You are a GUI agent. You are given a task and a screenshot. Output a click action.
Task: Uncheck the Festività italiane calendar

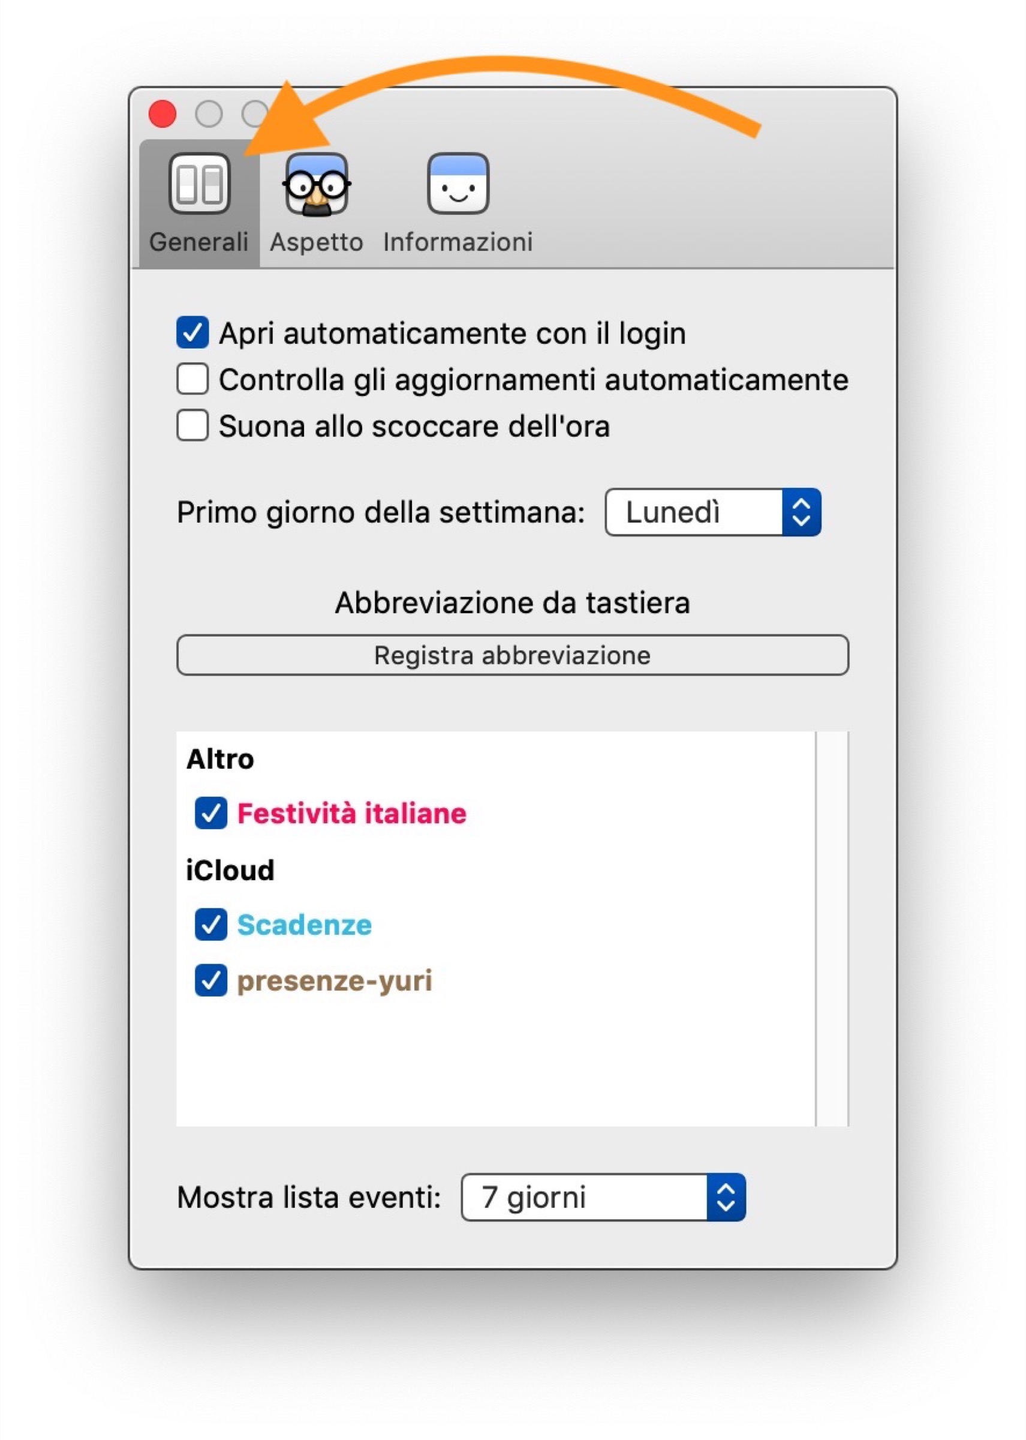(x=211, y=813)
